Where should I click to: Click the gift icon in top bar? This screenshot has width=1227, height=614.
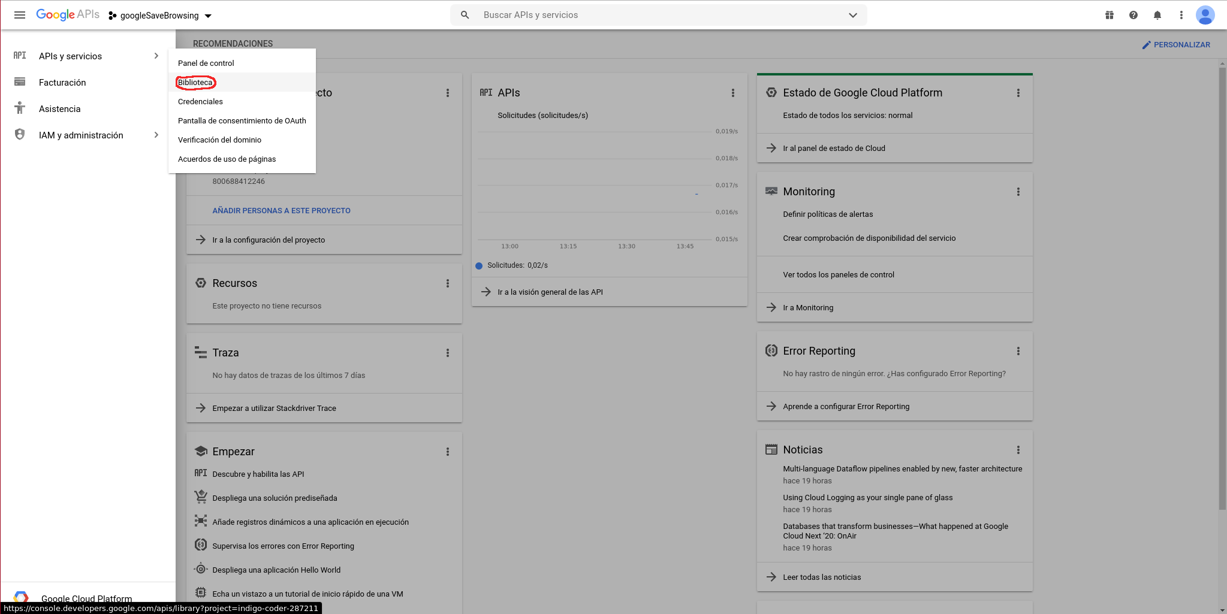pos(1110,15)
